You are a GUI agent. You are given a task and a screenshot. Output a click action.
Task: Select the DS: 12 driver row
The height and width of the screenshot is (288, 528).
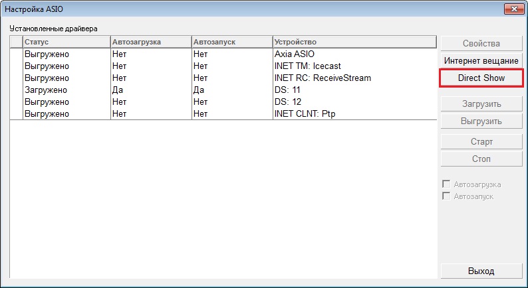(x=223, y=102)
